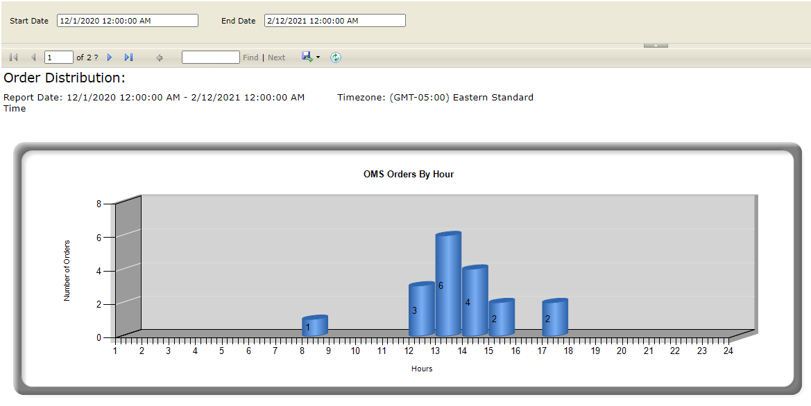Go to the first report page
Viewport: 811px width, 406px height.
[14, 58]
